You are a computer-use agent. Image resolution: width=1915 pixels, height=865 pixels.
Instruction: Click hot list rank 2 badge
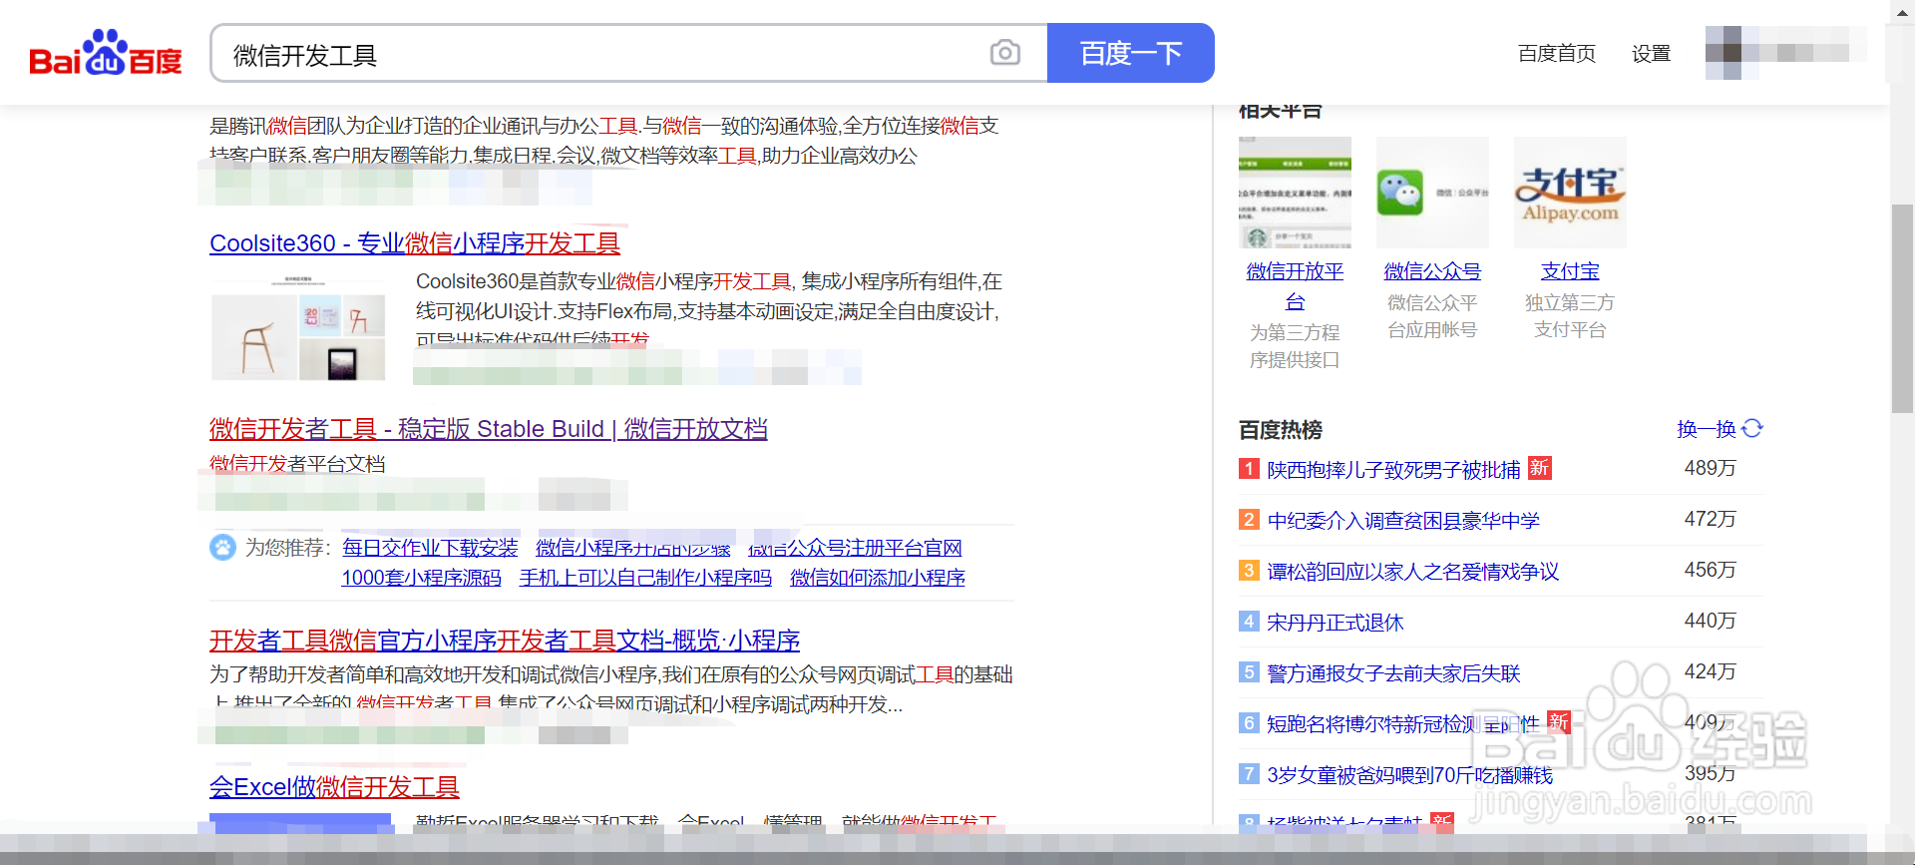pyautogui.click(x=1249, y=519)
